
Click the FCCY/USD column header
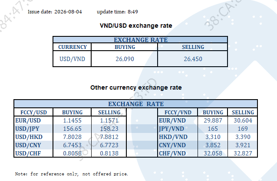33,113
